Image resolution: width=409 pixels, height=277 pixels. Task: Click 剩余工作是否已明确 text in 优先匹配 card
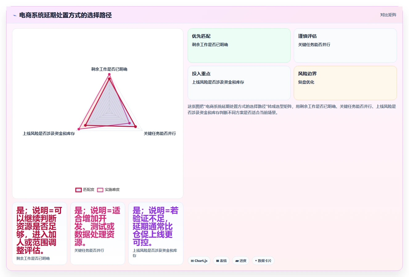[210, 45]
